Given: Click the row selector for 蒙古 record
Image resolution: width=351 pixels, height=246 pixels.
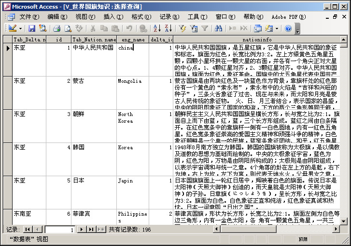Looking at the screenshot, I should tap(8, 93).
